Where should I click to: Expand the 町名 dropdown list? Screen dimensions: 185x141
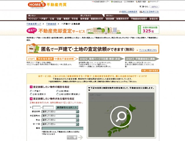pyautogui.click(x=60, y=120)
